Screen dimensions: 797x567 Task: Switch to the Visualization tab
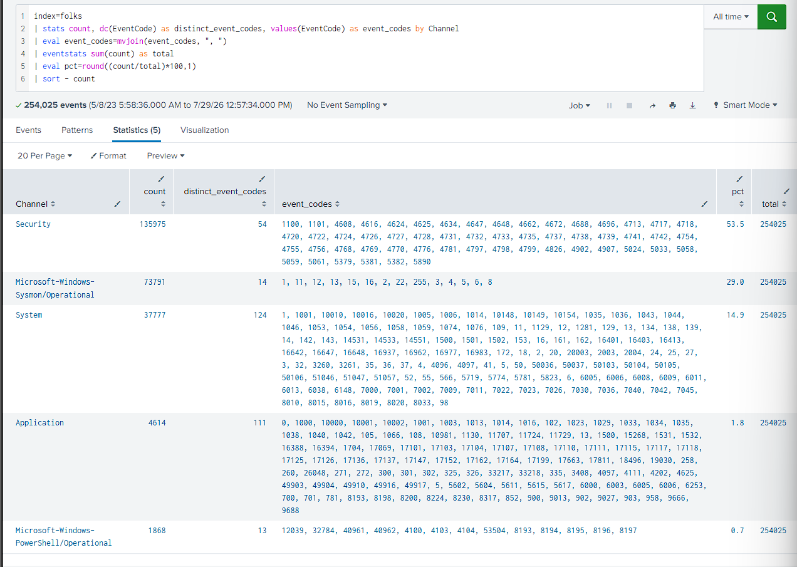tap(205, 130)
